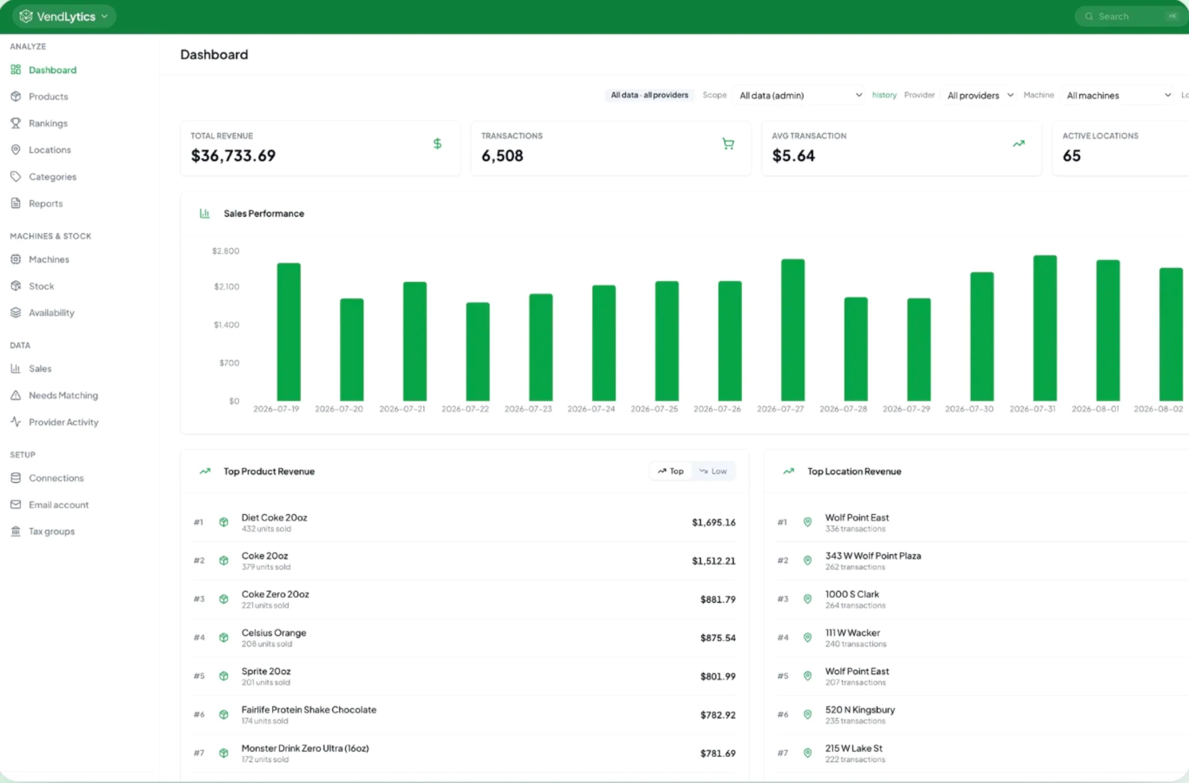This screenshot has height=783, width=1189.
Task: Click the All data · all providers badge
Action: point(650,95)
